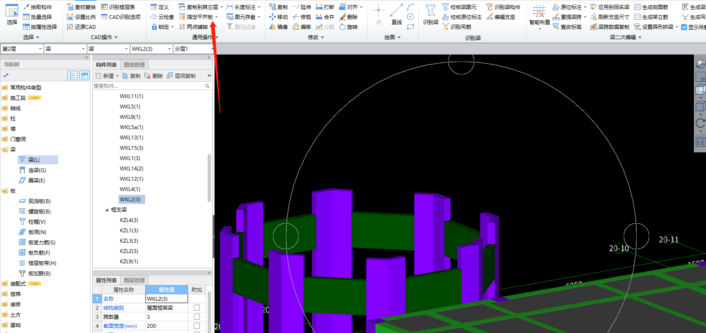Open the 修改 group menu
Viewport: 706px width, 333px height.
[x=316, y=37]
